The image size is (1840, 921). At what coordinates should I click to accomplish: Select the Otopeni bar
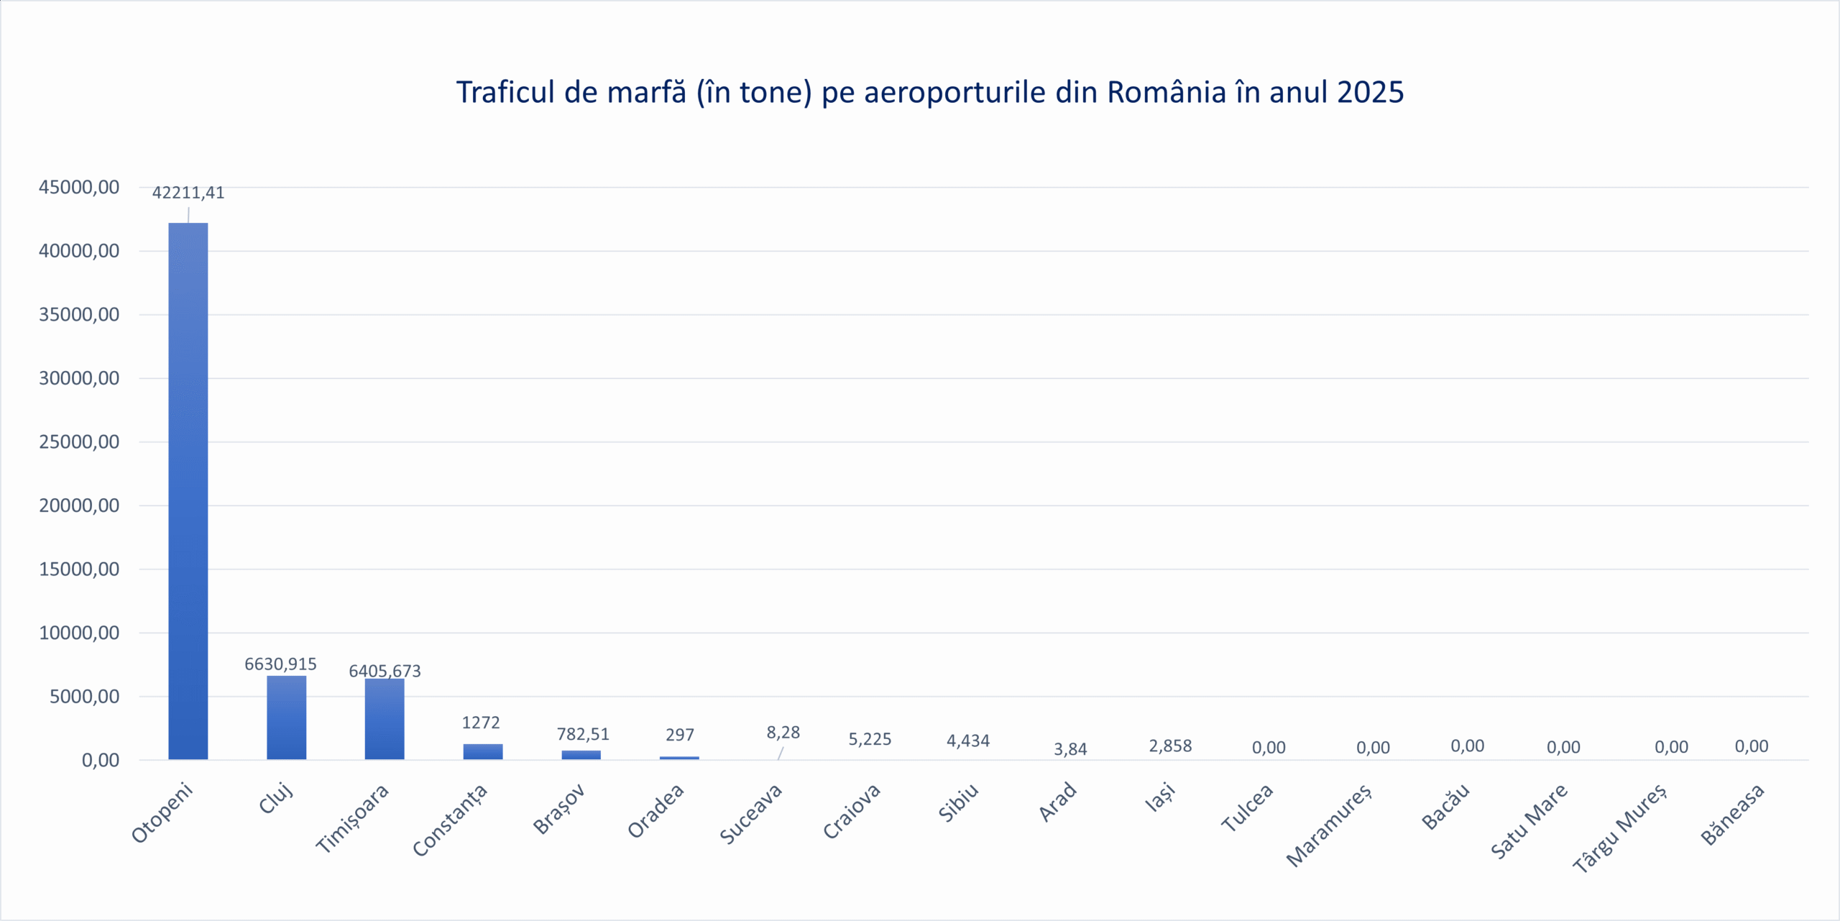[188, 491]
